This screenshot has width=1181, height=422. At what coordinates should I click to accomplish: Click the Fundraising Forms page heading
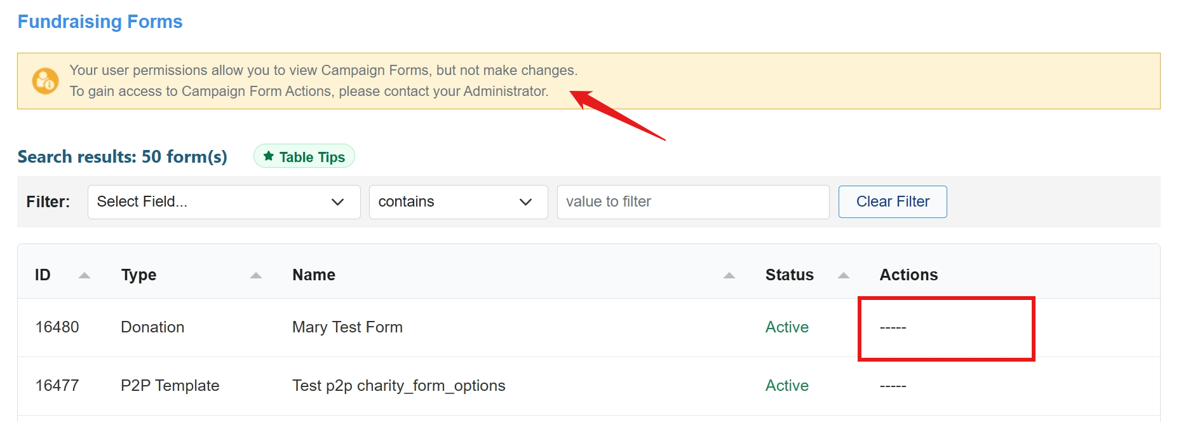(x=100, y=22)
